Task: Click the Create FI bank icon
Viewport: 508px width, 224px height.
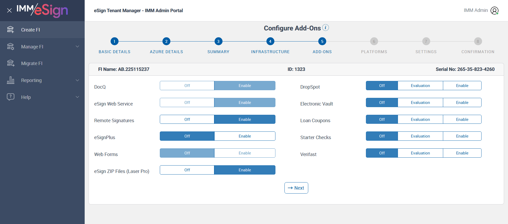Action: 11,30
